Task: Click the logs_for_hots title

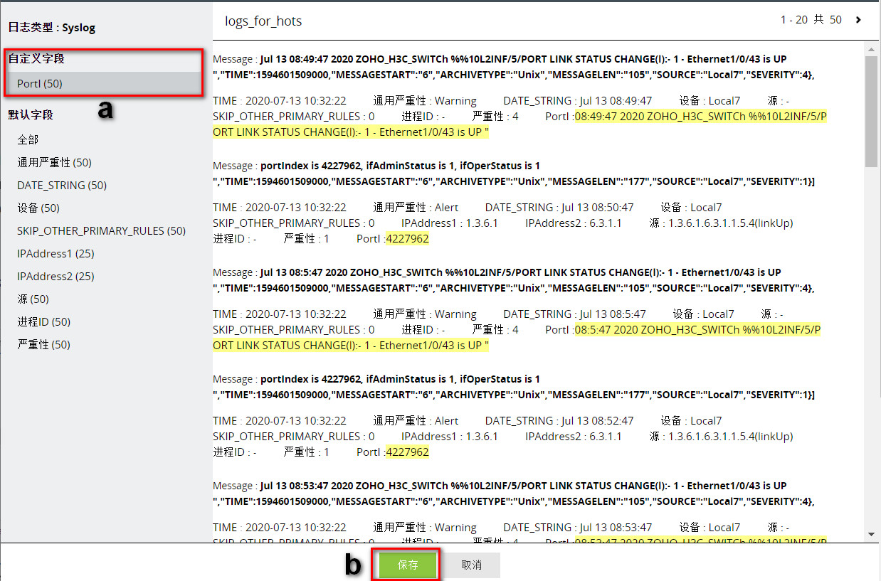Action: 263,21
